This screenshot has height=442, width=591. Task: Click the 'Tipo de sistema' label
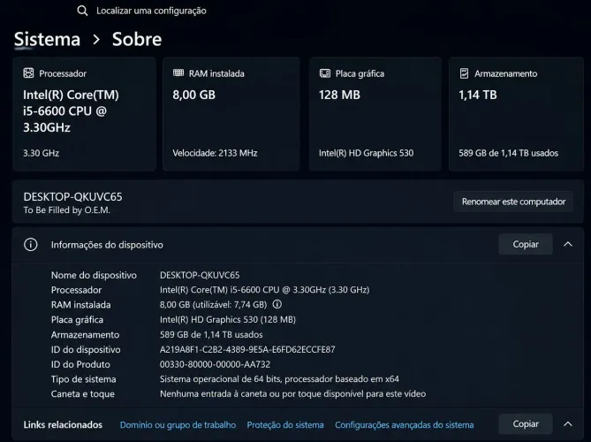tap(83, 379)
